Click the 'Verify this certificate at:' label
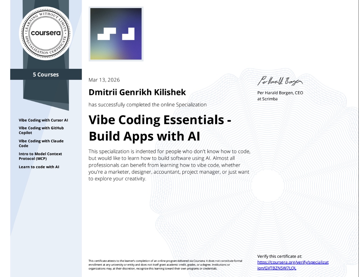The width and height of the screenshot is (359, 277). point(279,256)
